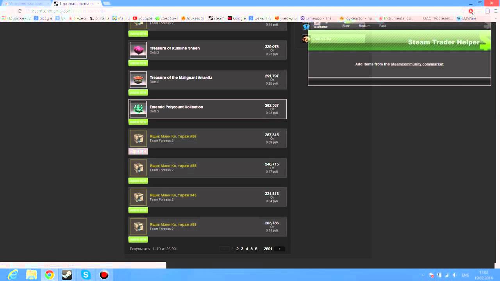Image resolution: width=500 pixels, height=281 pixels.
Task: Select the Medium speed option
Action: (364, 26)
